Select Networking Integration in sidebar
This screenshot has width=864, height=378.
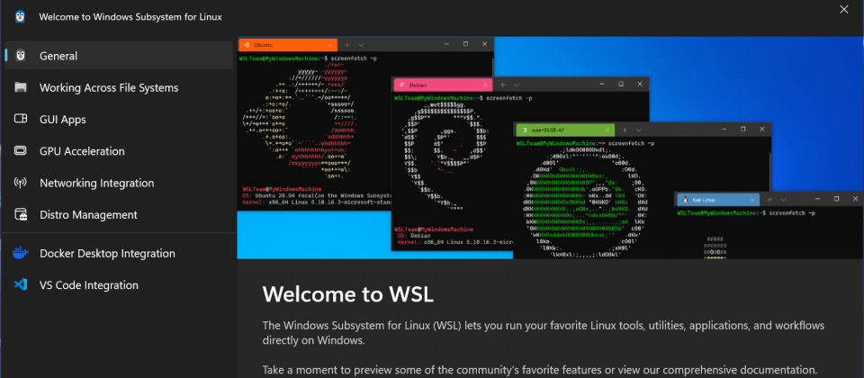(x=119, y=183)
